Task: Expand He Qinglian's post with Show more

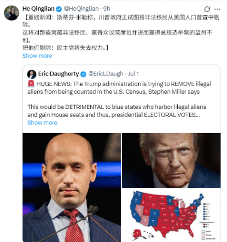Action: 37,56
